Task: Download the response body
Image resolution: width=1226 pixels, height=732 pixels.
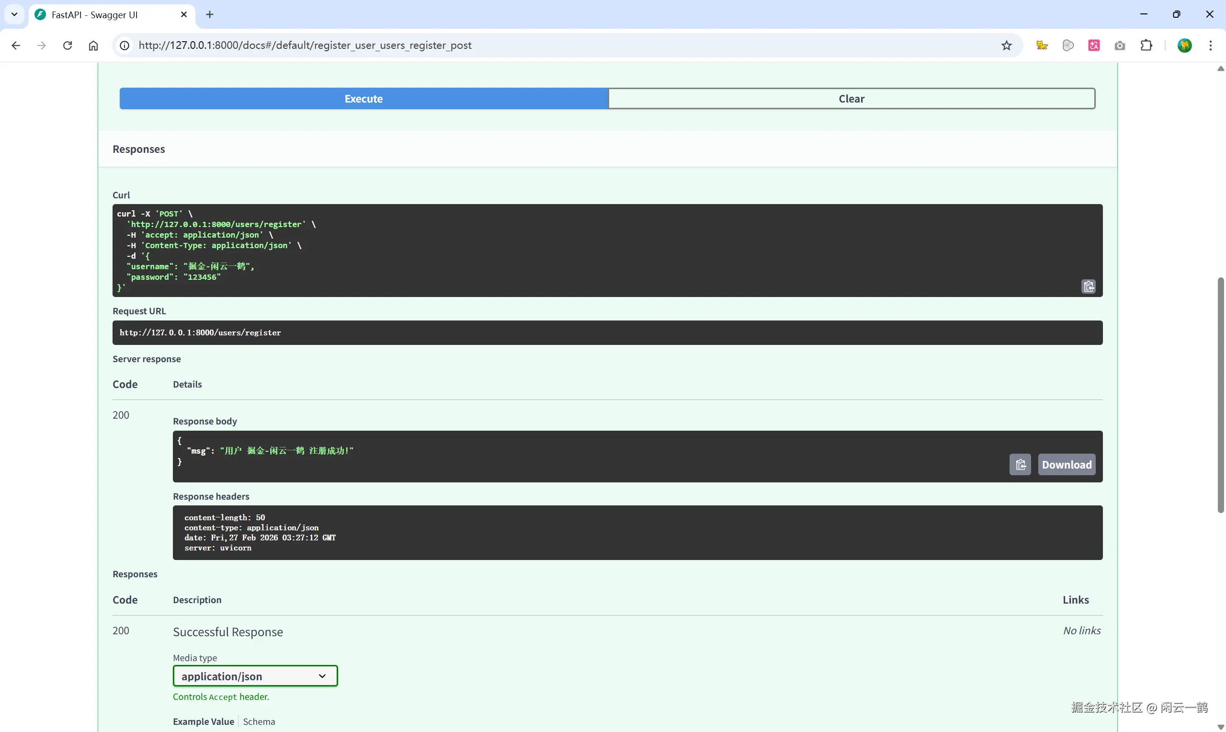Action: [1066, 465]
